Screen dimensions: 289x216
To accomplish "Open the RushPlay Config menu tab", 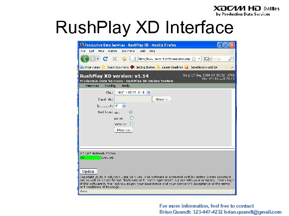I will tap(110, 86).
